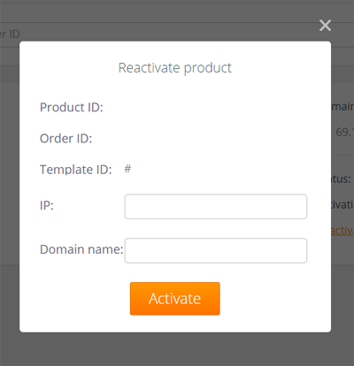Click the dark overlay below the dialog

tap(177, 349)
